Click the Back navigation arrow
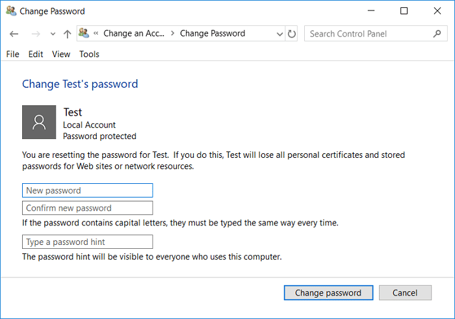The width and height of the screenshot is (455, 319). coord(14,34)
